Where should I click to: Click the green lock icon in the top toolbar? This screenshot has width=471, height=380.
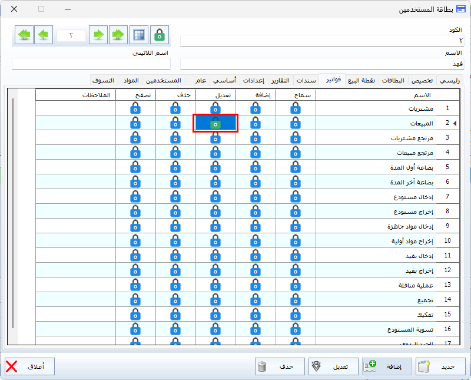pos(159,35)
